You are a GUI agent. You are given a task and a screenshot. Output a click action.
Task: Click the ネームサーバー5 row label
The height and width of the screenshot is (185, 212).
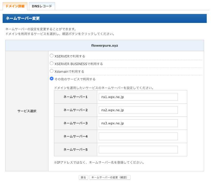pos(76,149)
